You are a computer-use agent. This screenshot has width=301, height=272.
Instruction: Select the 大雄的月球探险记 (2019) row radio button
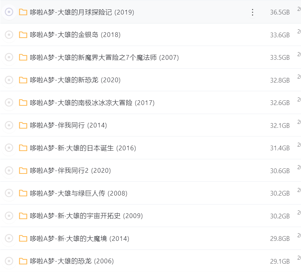point(9,12)
